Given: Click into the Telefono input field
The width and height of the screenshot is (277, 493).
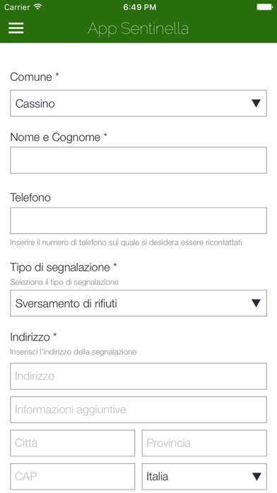Looking at the screenshot, I should coord(138,220).
